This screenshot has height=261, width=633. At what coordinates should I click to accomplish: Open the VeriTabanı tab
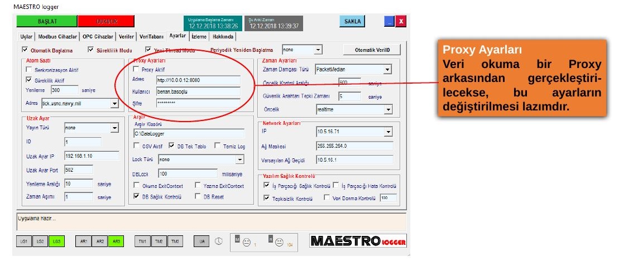click(151, 36)
